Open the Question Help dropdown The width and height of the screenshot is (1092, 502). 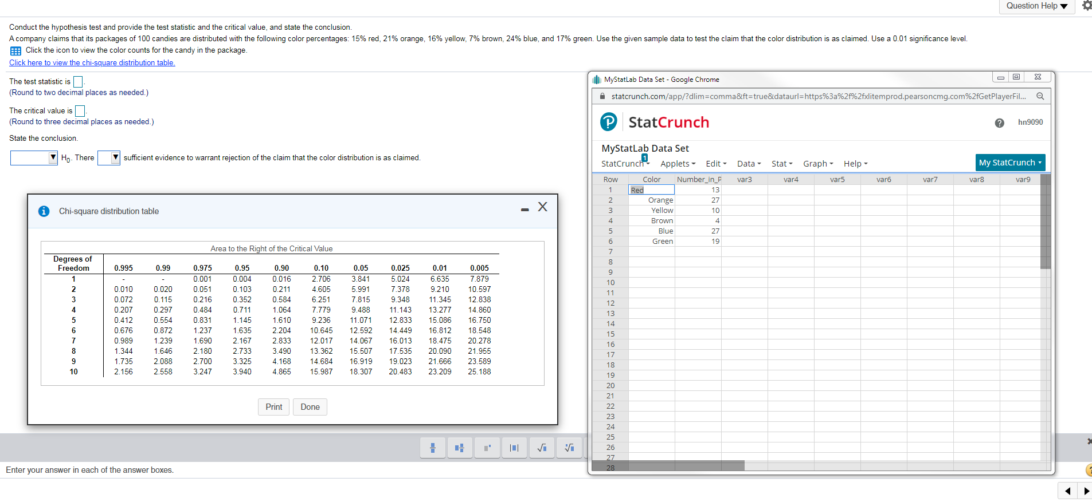(1037, 6)
